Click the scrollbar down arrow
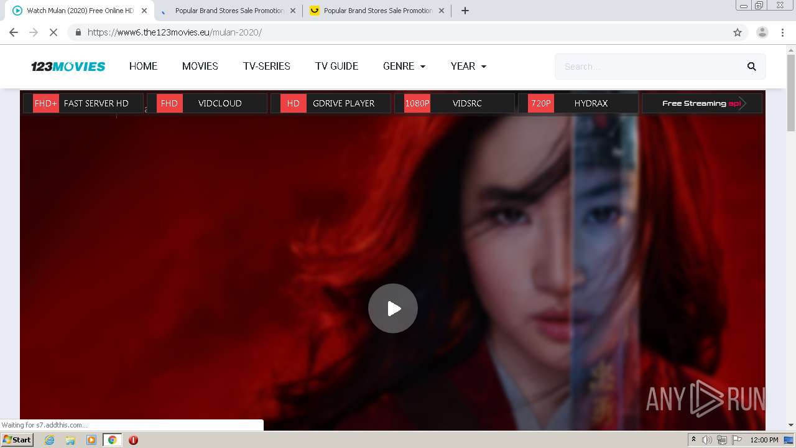Screen dimensions: 796x448 (x=791, y=425)
